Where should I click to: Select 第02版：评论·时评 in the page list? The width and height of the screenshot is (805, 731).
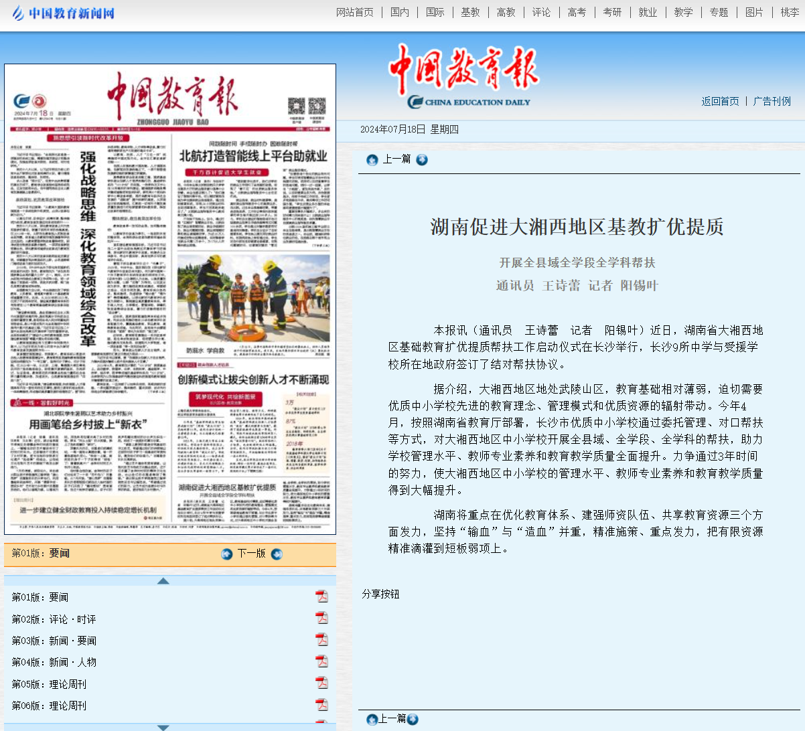click(x=54, y=619)
